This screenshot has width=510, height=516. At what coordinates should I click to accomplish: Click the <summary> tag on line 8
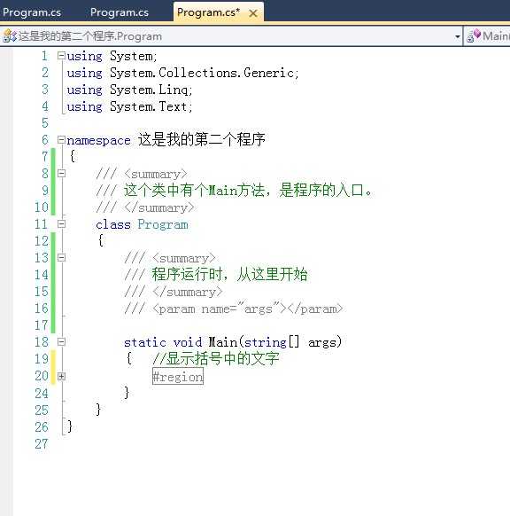[156, 174]
